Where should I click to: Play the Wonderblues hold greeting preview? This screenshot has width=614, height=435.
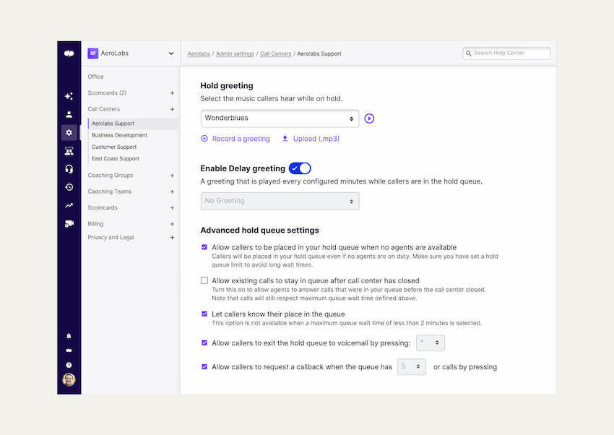(369, 118)
